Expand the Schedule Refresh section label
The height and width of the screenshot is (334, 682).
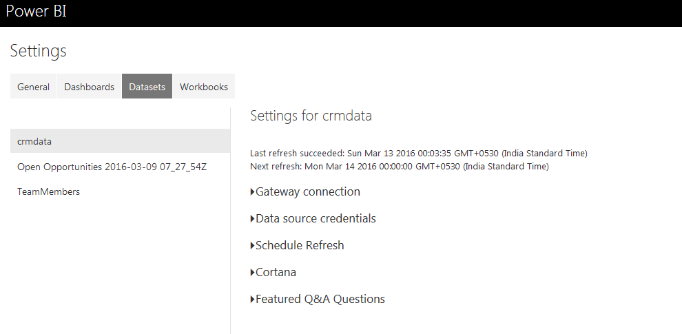[300, 246]
